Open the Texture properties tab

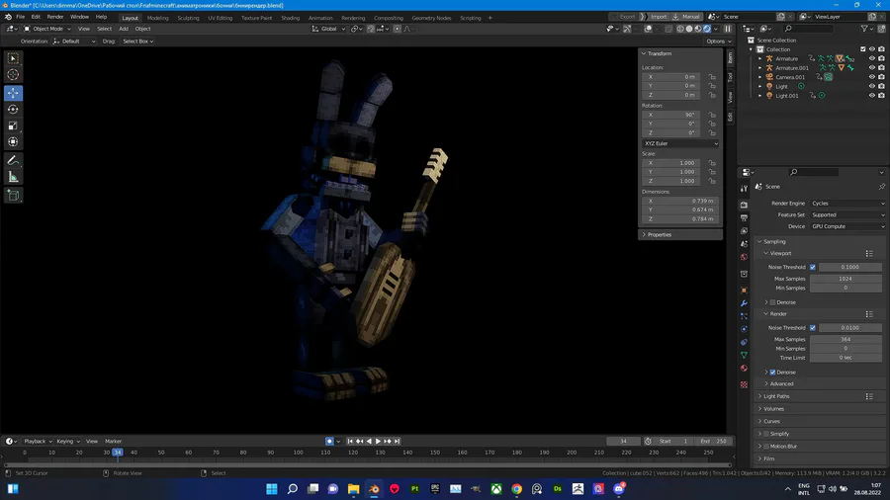point(744,385)
